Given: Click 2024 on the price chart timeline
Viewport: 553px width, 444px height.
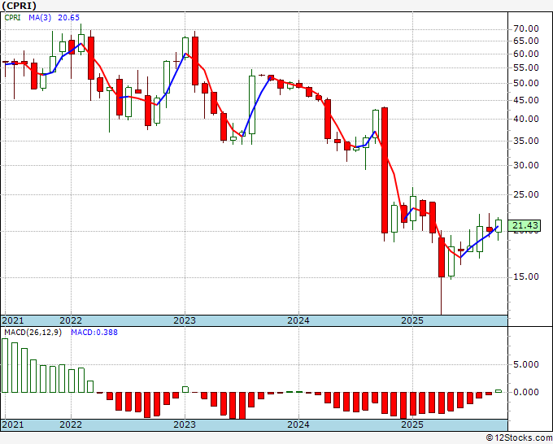Looking at the screenshot, I should click(298, 320).
